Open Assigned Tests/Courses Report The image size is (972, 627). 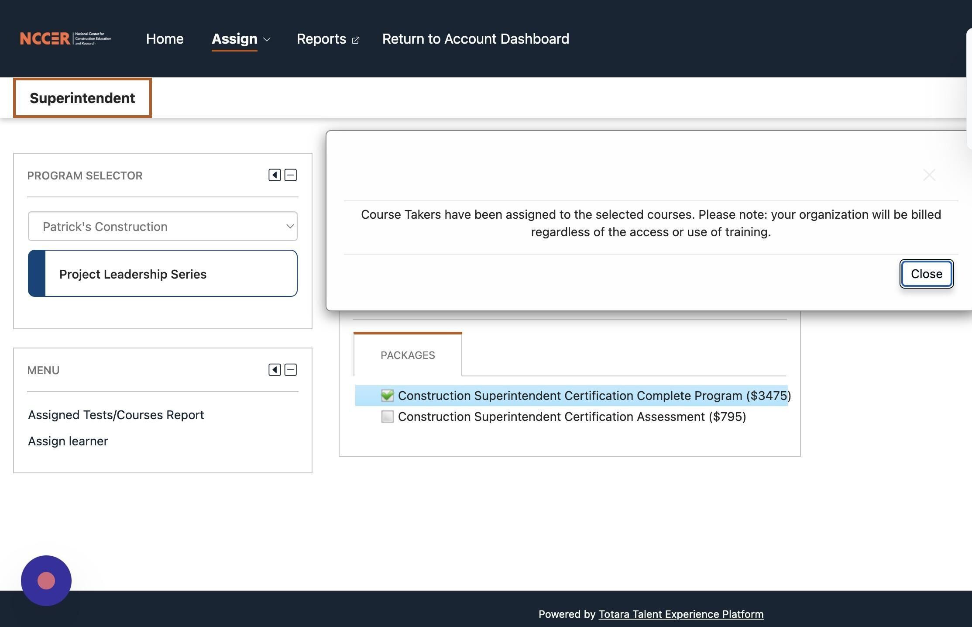point(116,415)
